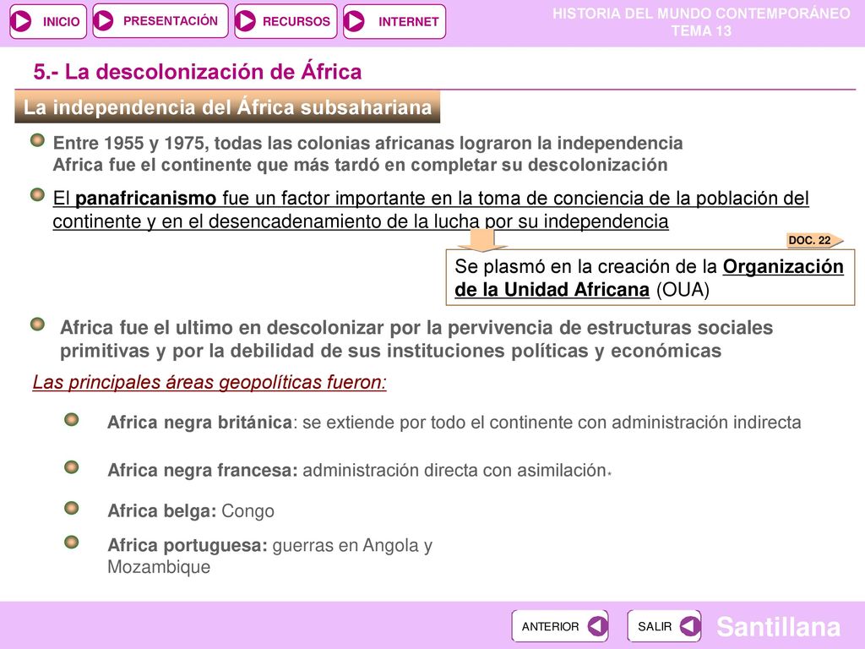Screen dimensions: 865x649
Task: Click the underlined panafricanismo word
Action: pos(145,198)
